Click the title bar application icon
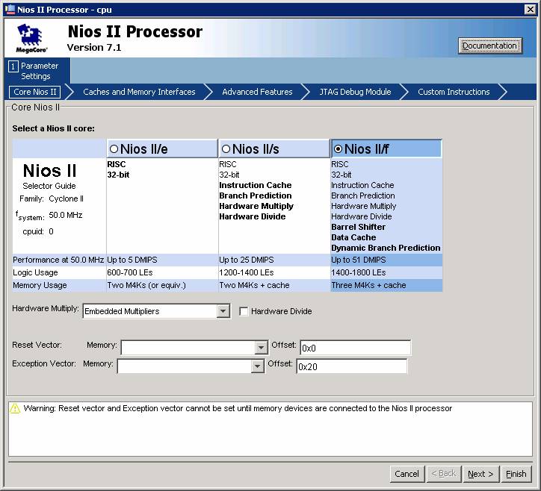Screen dimensions: 541x491 [8, 7]
